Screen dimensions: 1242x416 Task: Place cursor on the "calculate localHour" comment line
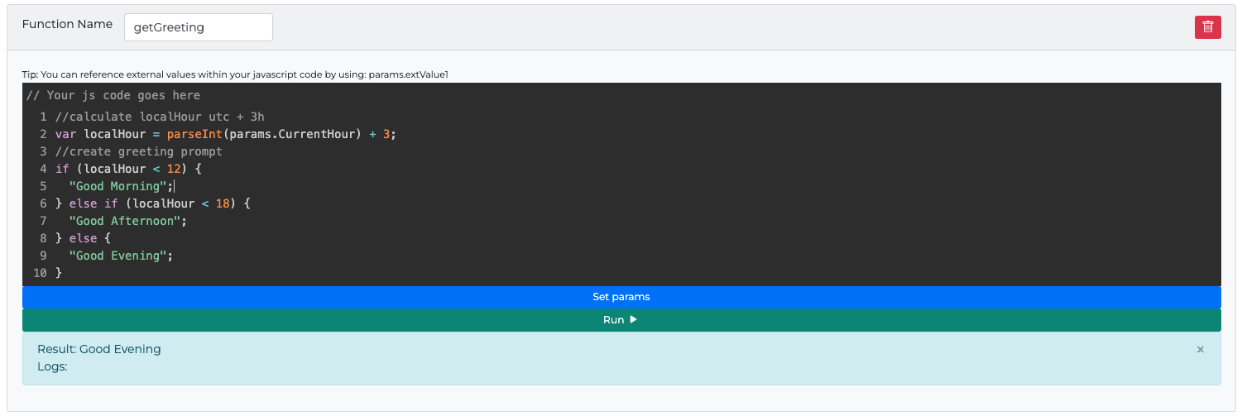(160, 117)
